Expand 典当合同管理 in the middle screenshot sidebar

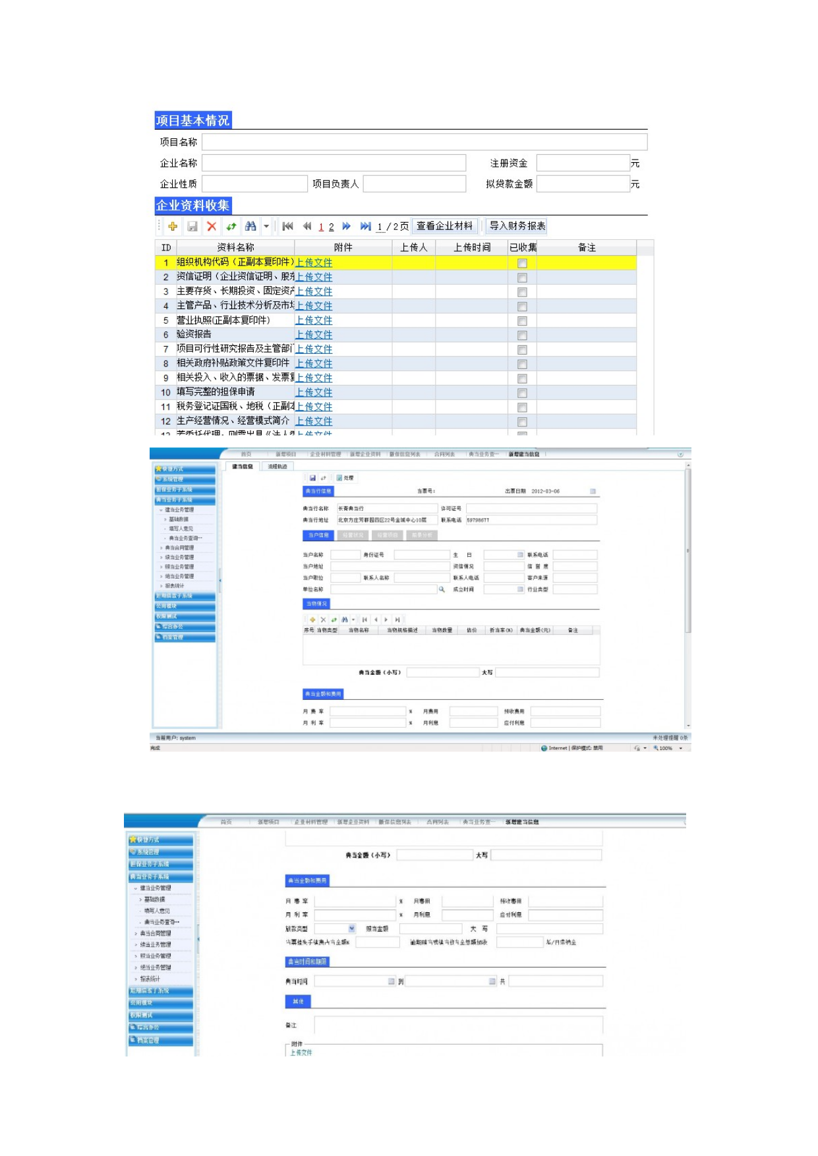click(x=161, y=548)
